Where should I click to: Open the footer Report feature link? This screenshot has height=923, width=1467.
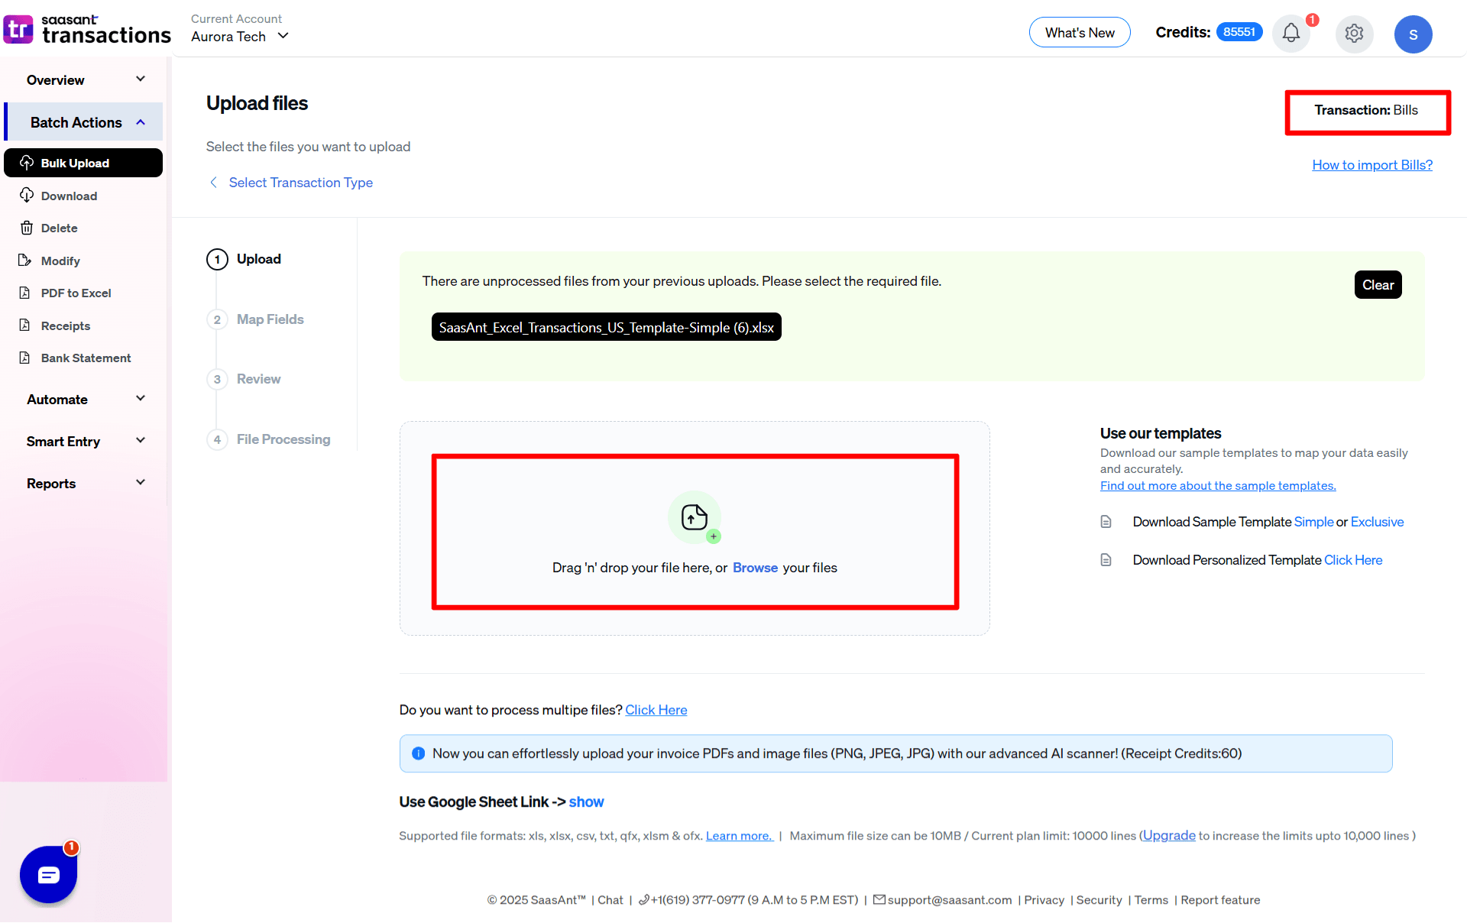(1220, 900)
